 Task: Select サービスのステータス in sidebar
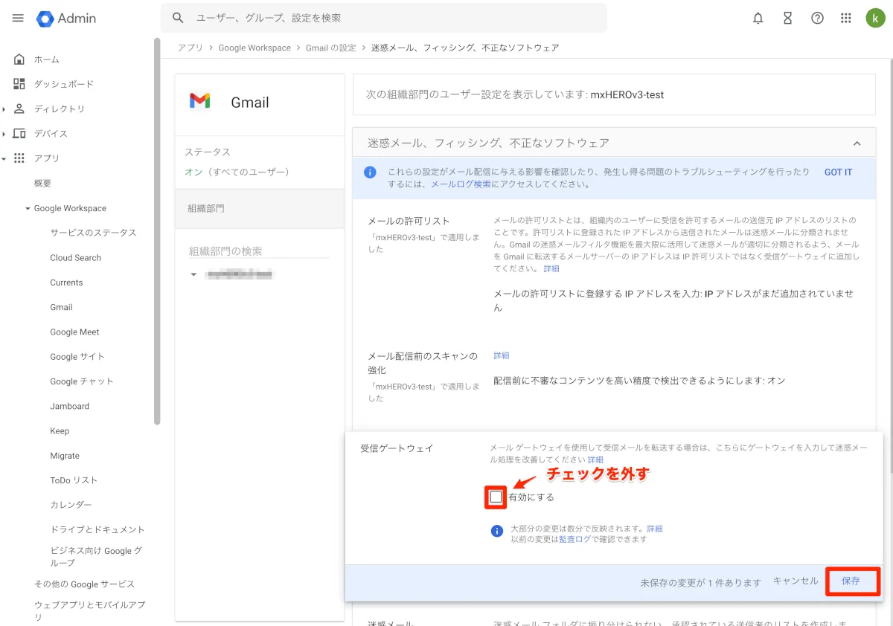point(93,233)
